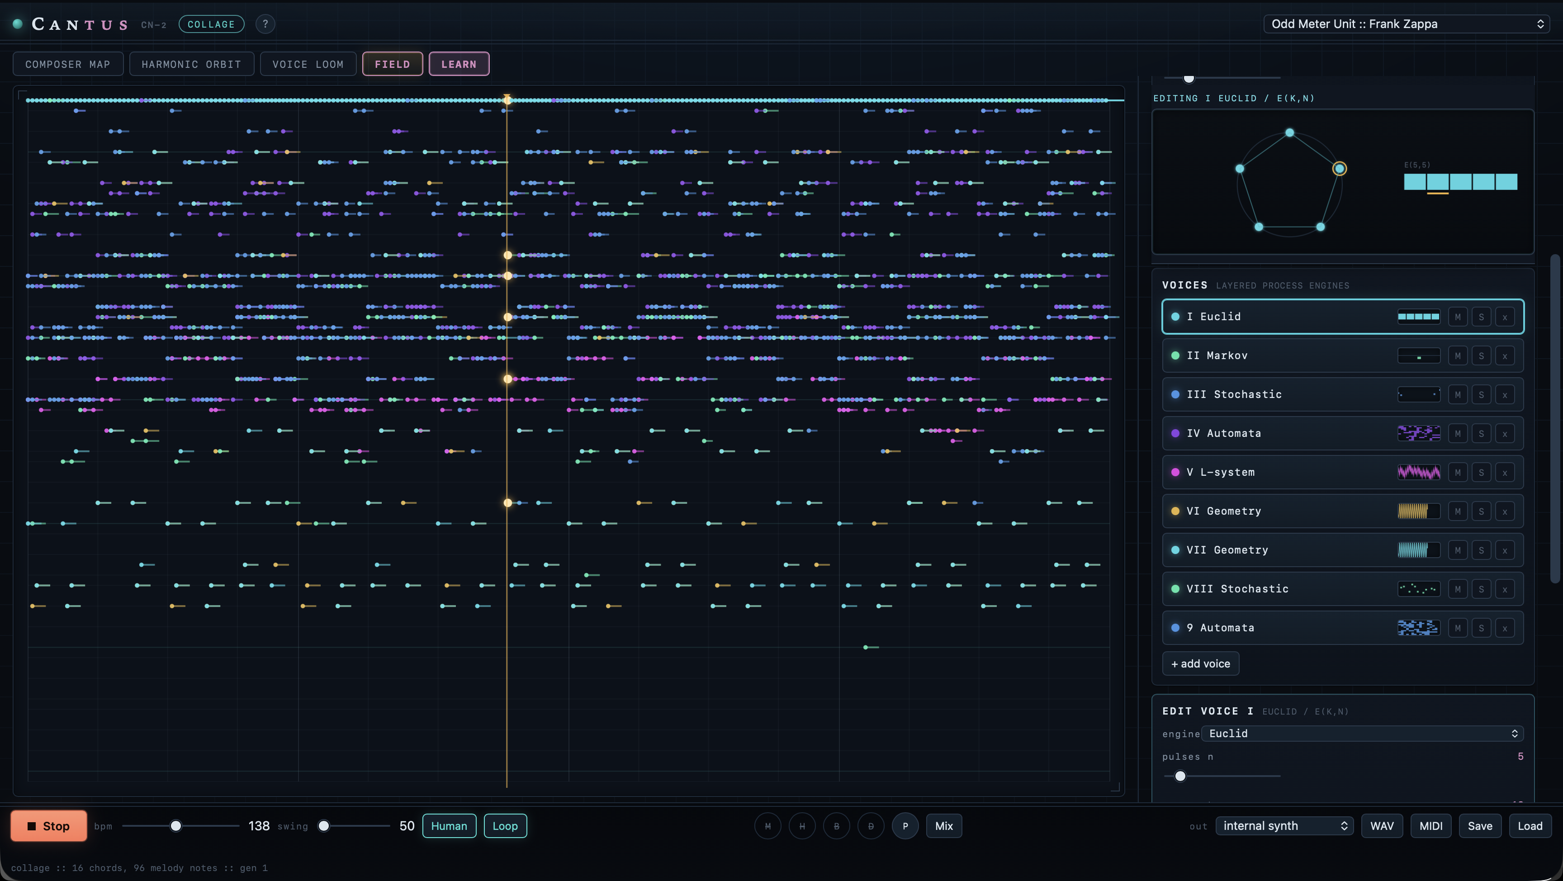
Task: Solo the V L-system voice
Action: [1481, 472]
